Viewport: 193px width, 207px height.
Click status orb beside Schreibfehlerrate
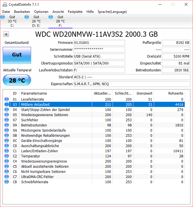click(x=7, y=182)
